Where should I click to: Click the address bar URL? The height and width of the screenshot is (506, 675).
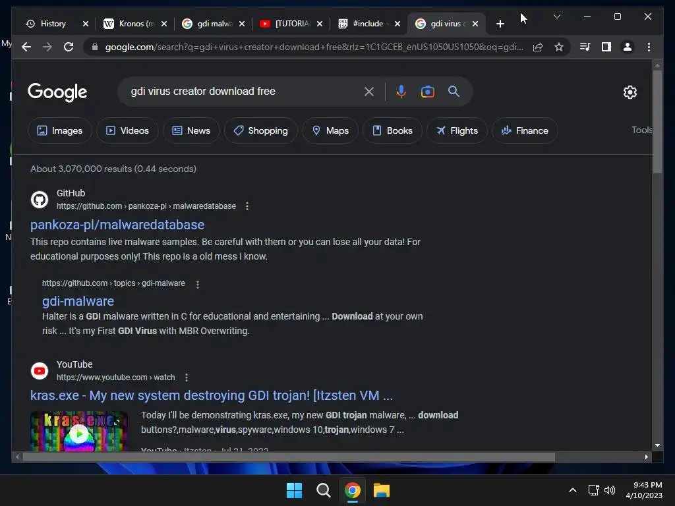[x=314, y=47]
